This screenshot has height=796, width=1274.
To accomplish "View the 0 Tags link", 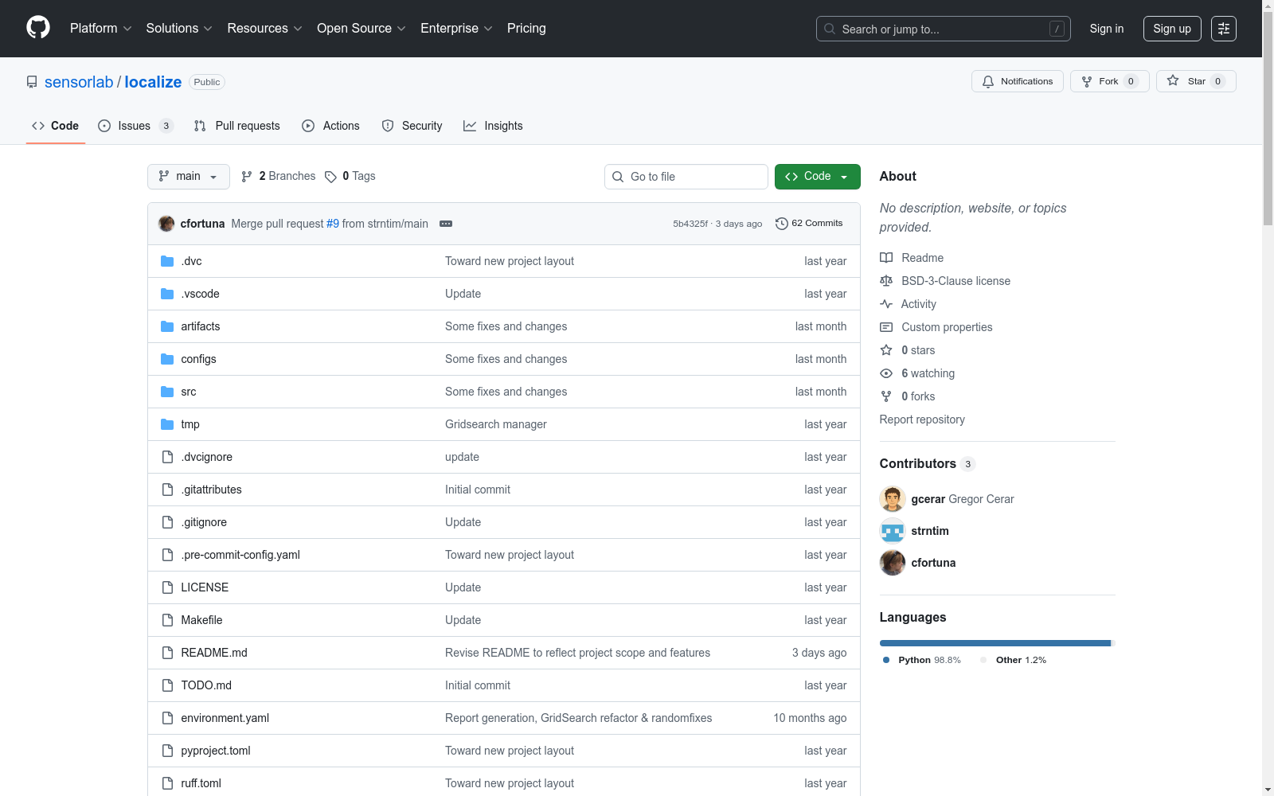I will 350,177.
